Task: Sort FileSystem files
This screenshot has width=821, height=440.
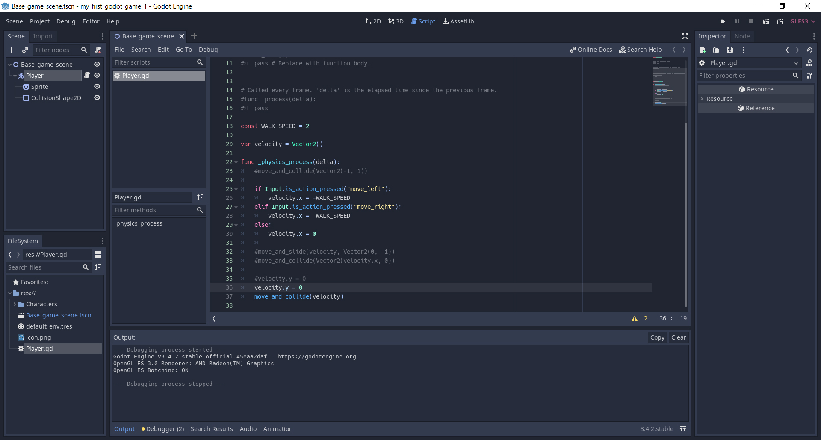Action: [98, 267]
